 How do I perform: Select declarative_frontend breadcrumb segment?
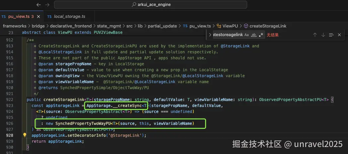(x=71, y=26)
